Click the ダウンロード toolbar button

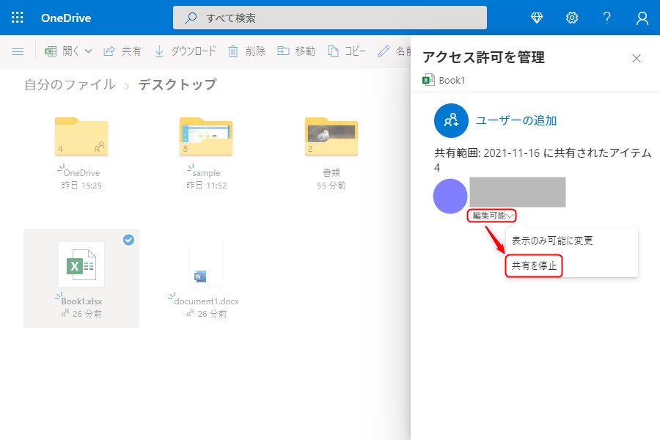pos(185,51)
